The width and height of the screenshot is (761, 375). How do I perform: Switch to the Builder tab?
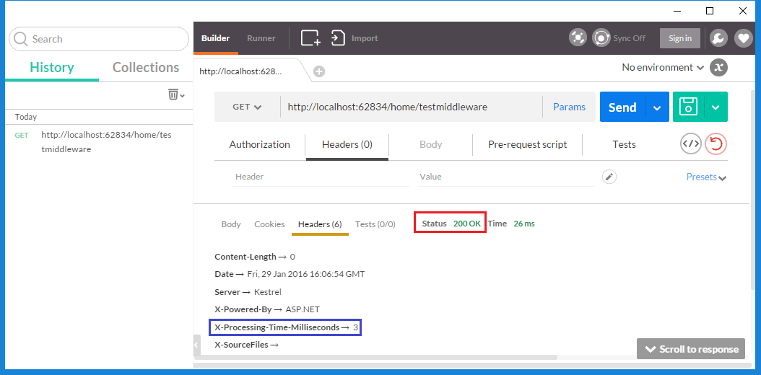pos(215,38)
